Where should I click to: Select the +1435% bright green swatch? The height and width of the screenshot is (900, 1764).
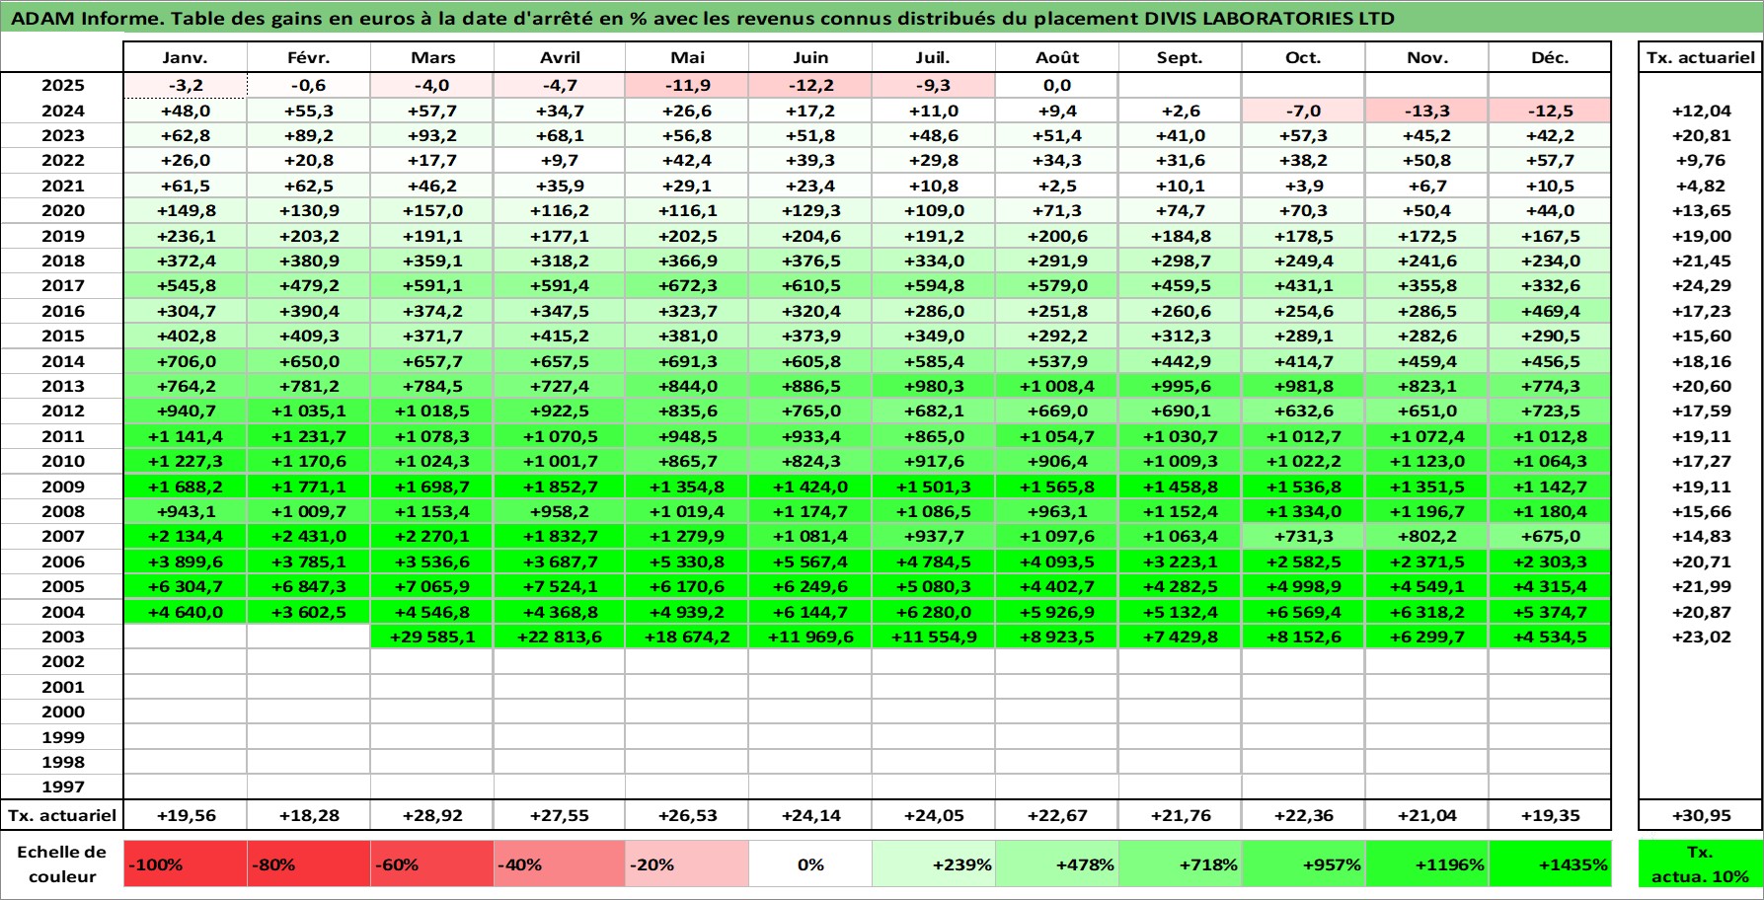(1550, 864)
